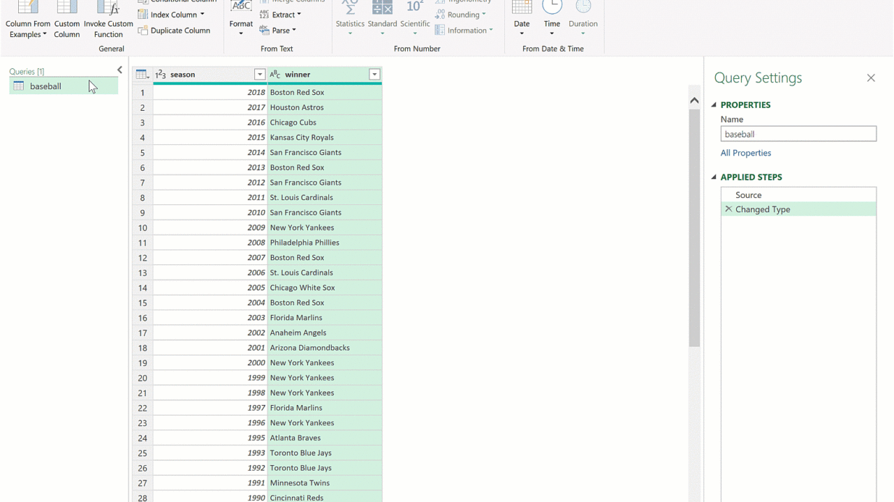Open the season column filter dropdown

tap(260, 75)
